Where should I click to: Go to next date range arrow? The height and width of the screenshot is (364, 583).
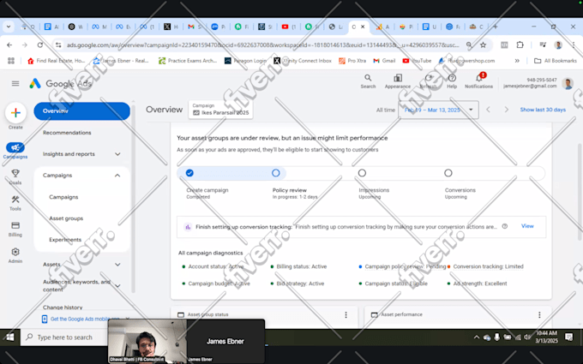[506, 110]
